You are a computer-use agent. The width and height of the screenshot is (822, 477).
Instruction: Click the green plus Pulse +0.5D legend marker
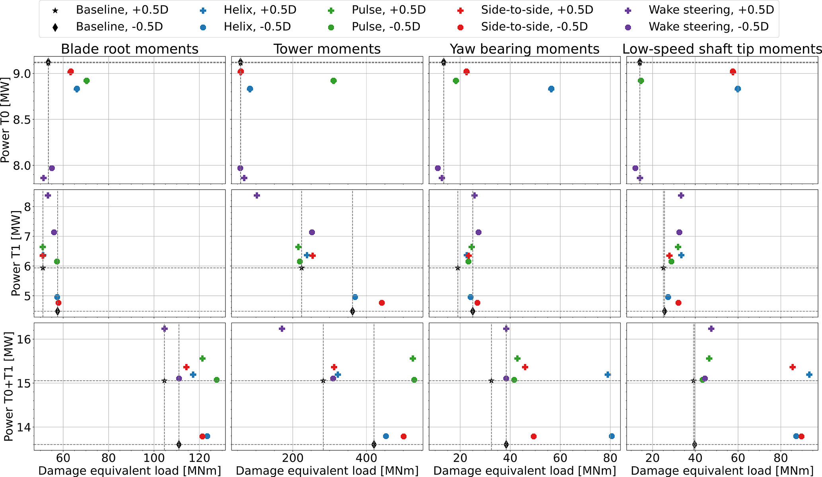(x=330, y=11)
